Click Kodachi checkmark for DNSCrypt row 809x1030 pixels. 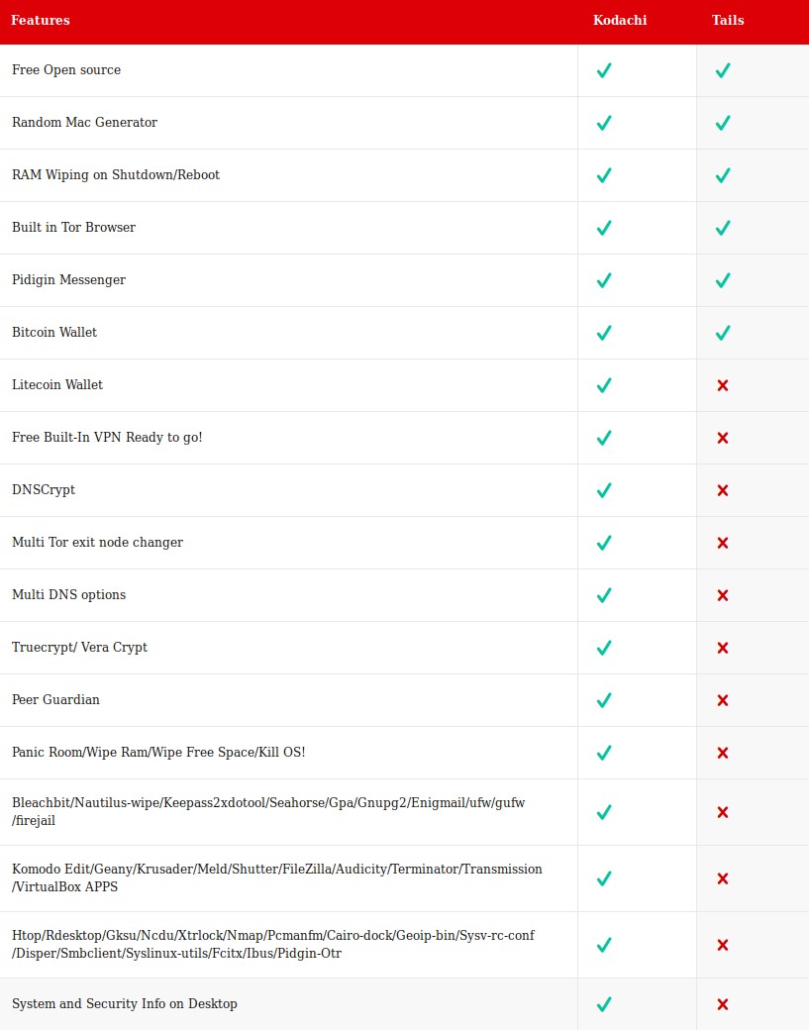tap(604, 490)
